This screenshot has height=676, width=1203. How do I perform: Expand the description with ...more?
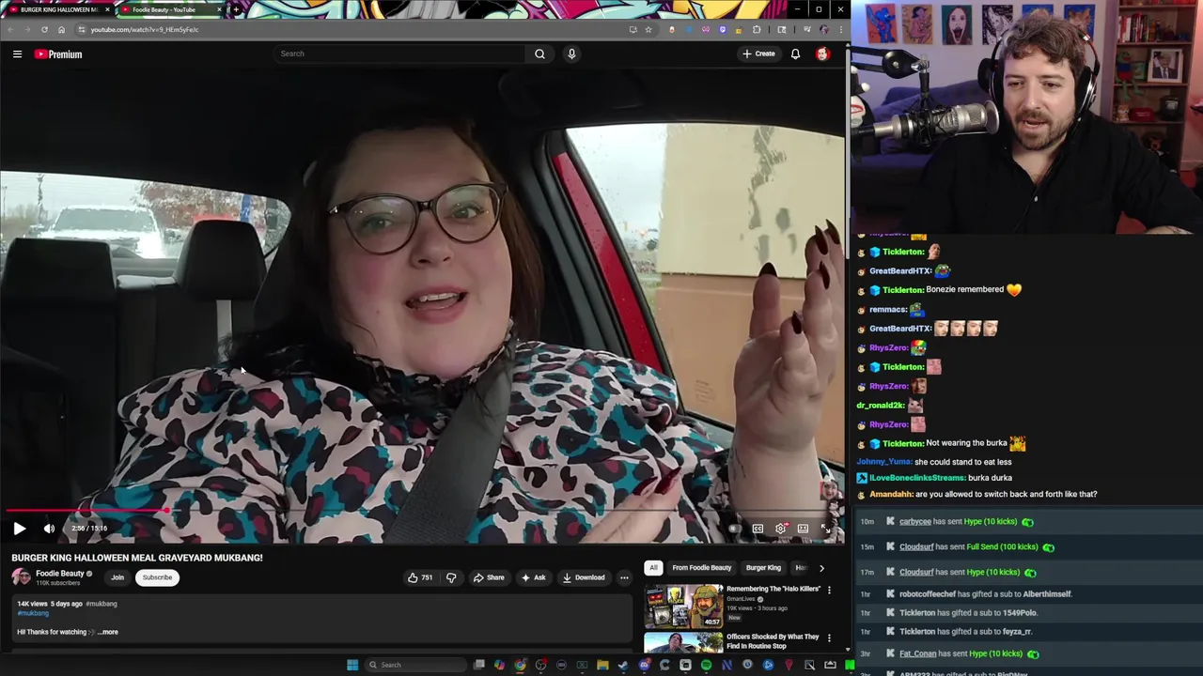108,632
